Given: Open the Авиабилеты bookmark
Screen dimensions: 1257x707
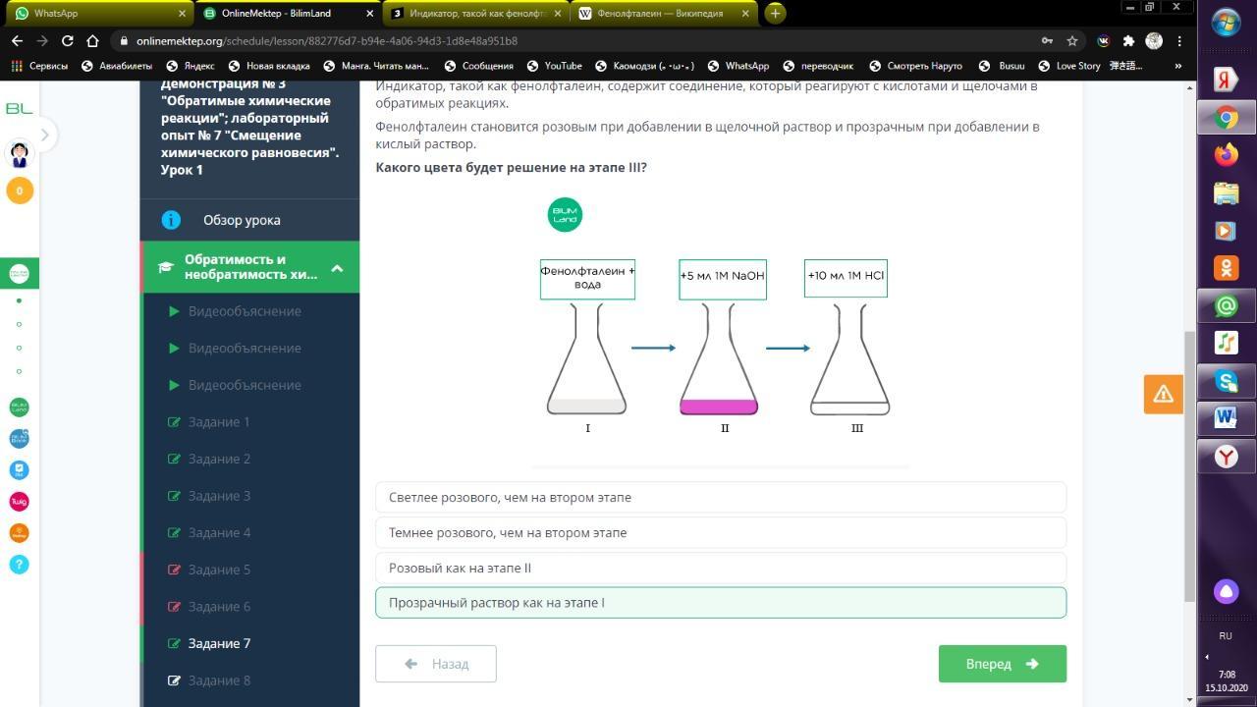Looking at the screenshot, I should pyautogui.click(x=117, y=66).
